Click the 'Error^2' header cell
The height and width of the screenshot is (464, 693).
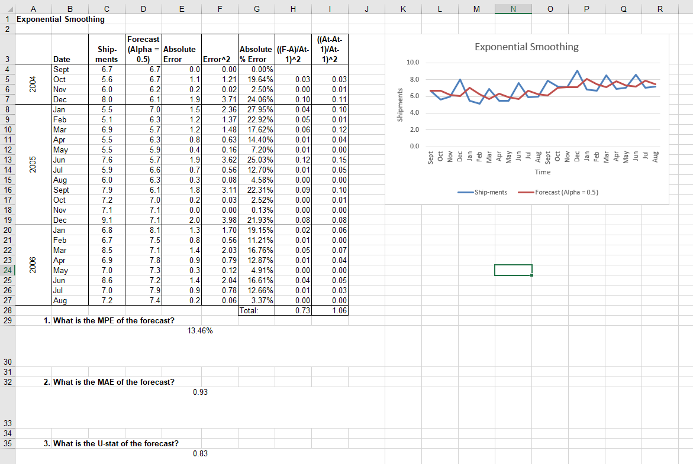pyautogui.click(x=220, y=49)
